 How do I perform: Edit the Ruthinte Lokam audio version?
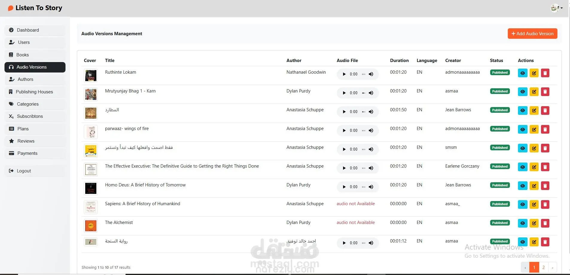click(x=534, y=73)
